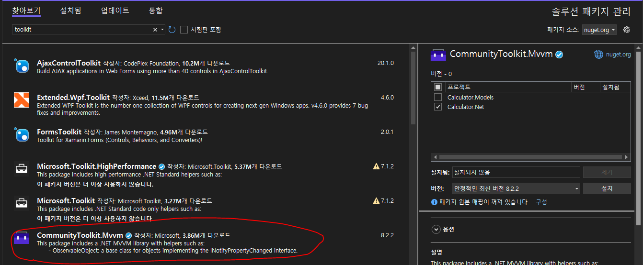Screen dimensions: 643x265
Task: Click the CommunityToolkit.Mvvm icon in details panel
Action: pyautogui.click(x=438, y=55)
